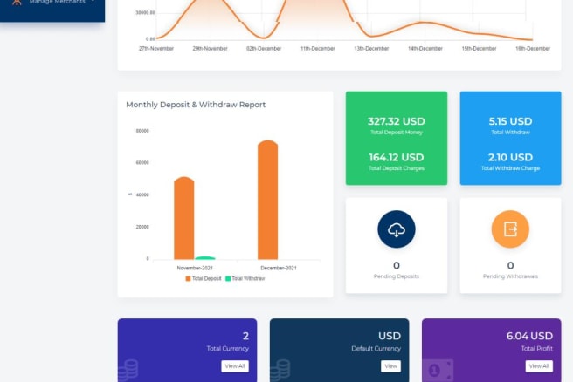
Task: Click the 14th-December axis label
Action: 425,49
